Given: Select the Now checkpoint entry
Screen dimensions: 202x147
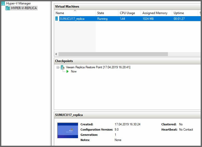Looking at the screenshot, I should [x=74, y=71].
